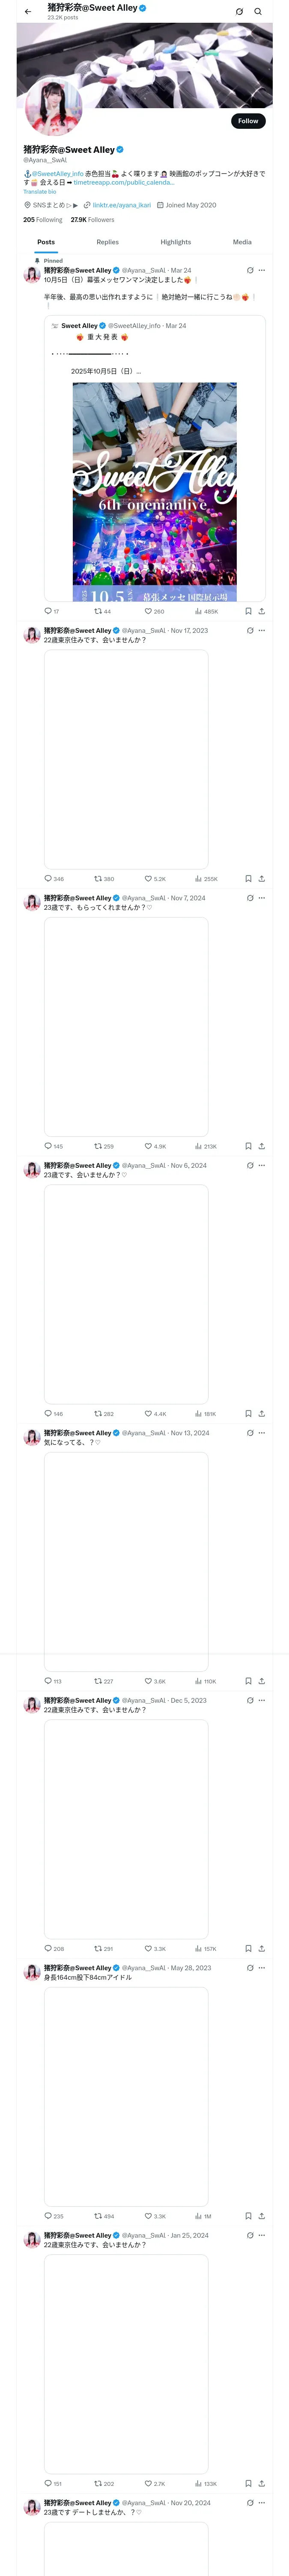The image size is (289, 2576).
Task: Click the Follow button
Action: [248, 121]
